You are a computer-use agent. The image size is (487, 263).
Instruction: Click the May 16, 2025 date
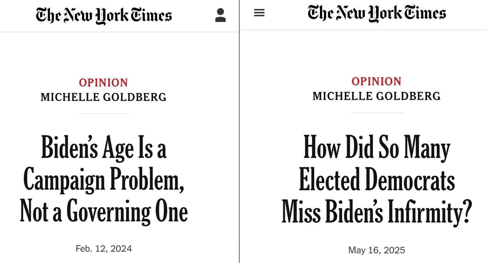[x=377, y=250]
